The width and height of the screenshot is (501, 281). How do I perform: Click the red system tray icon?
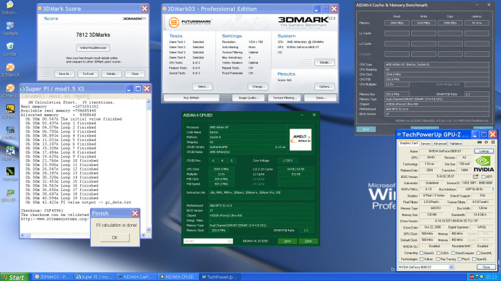[x=472, y=277]
